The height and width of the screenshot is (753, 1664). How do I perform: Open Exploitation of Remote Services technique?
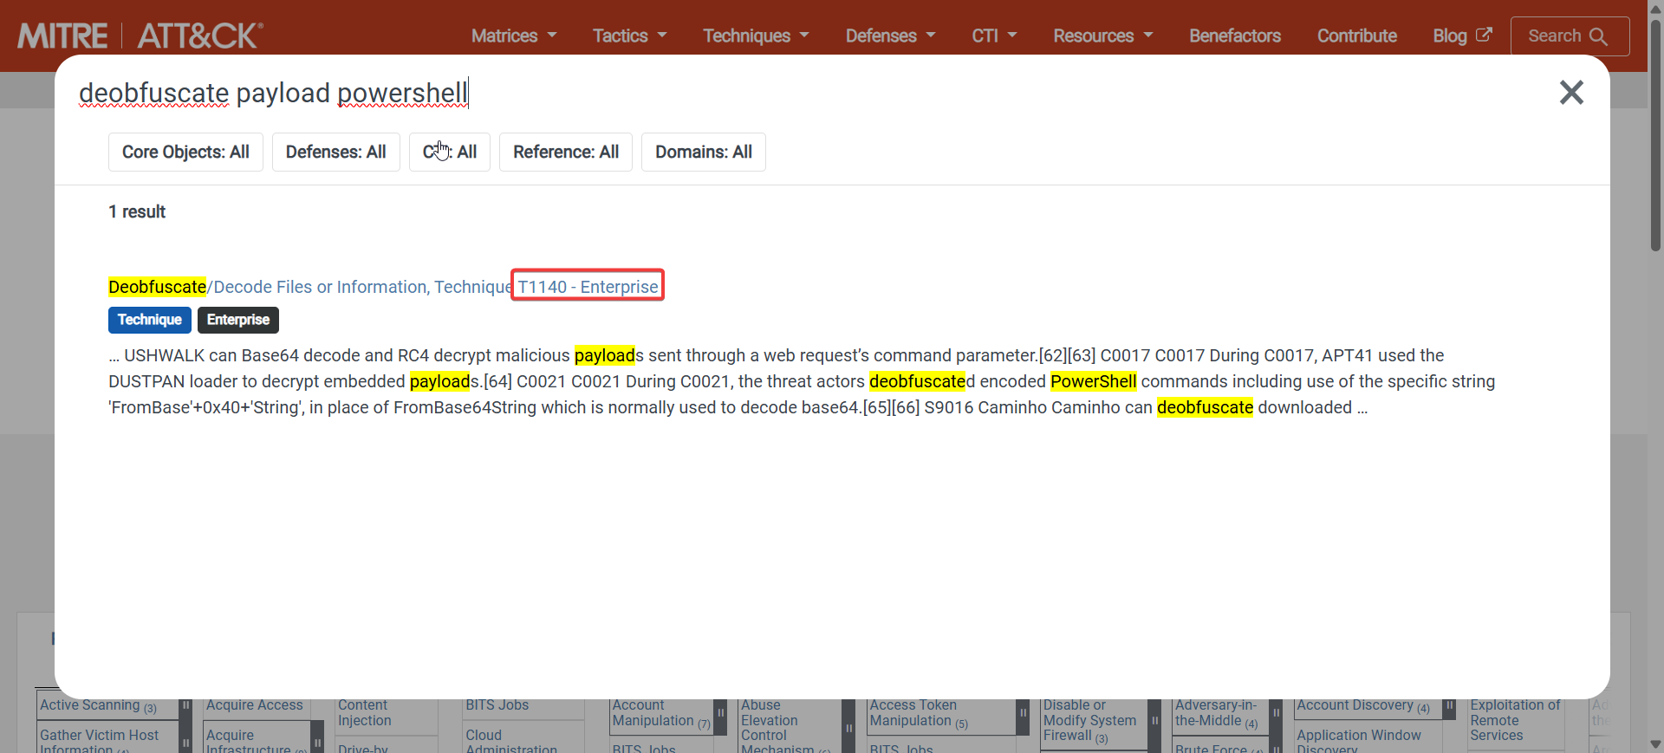pos(1515,720)
